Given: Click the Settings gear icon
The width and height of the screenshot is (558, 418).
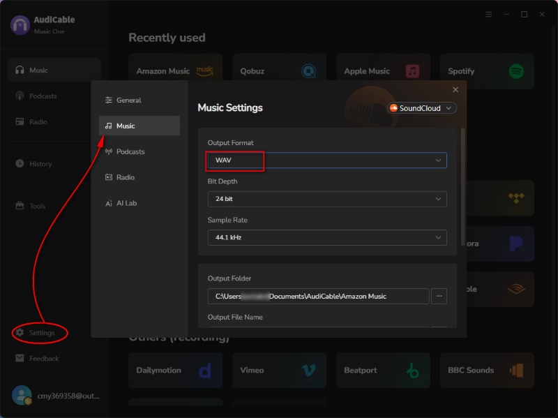Looking at the screenshot, I should pos(20,332).
